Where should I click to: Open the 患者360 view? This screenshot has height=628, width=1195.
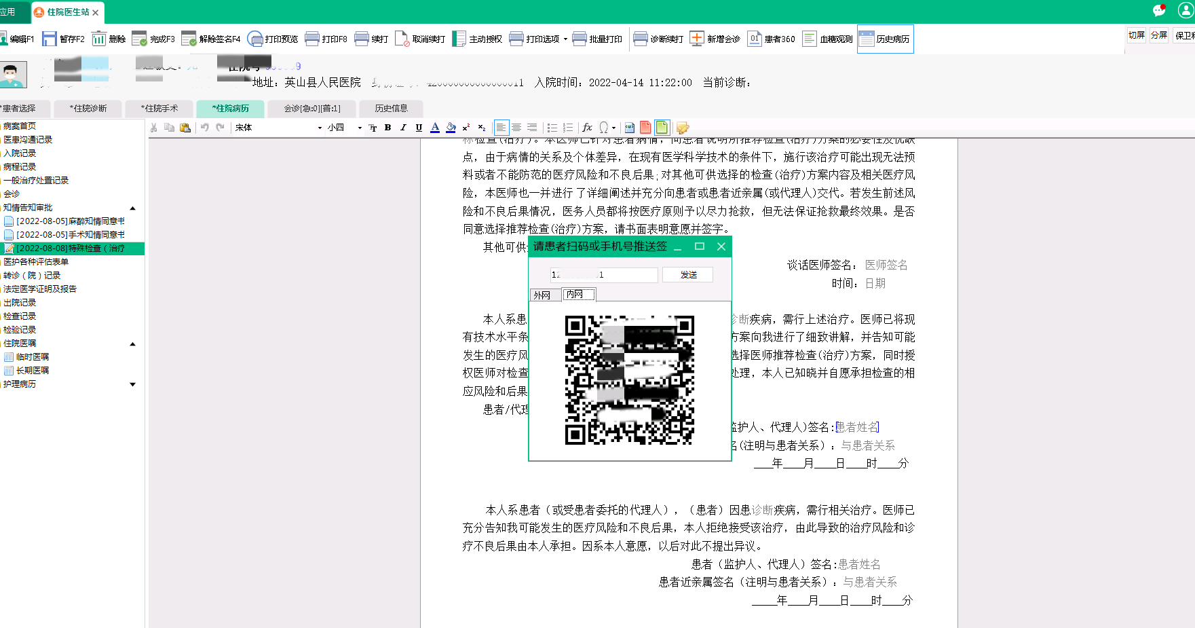(771, 39)
